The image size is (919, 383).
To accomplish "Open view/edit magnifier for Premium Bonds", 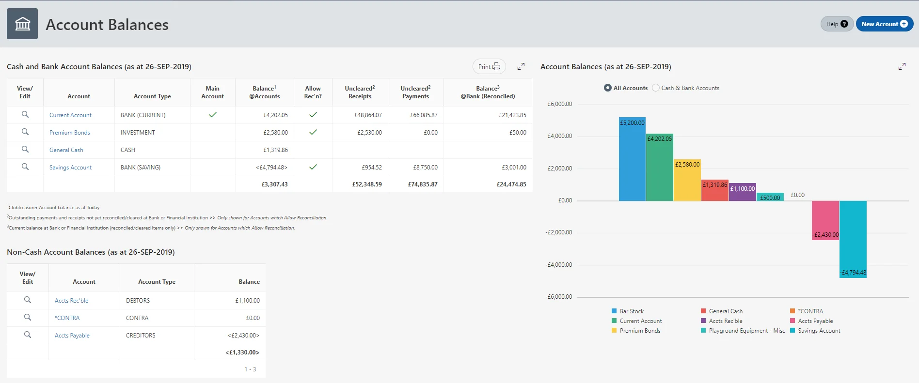I will coord(25,132).
